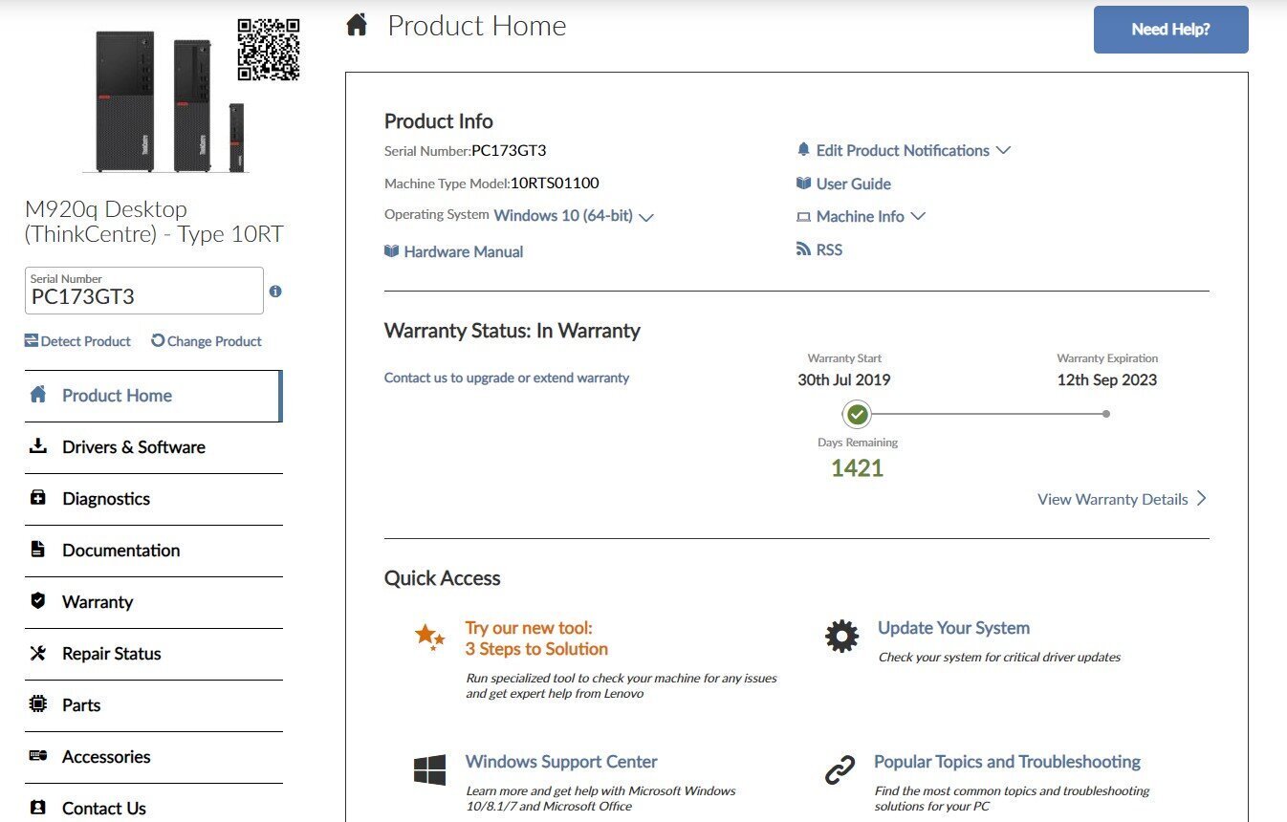Click the User Guide book icon
Viewport: 1287px width, 822px height.
pyautogui.click(x=803, y=184)
